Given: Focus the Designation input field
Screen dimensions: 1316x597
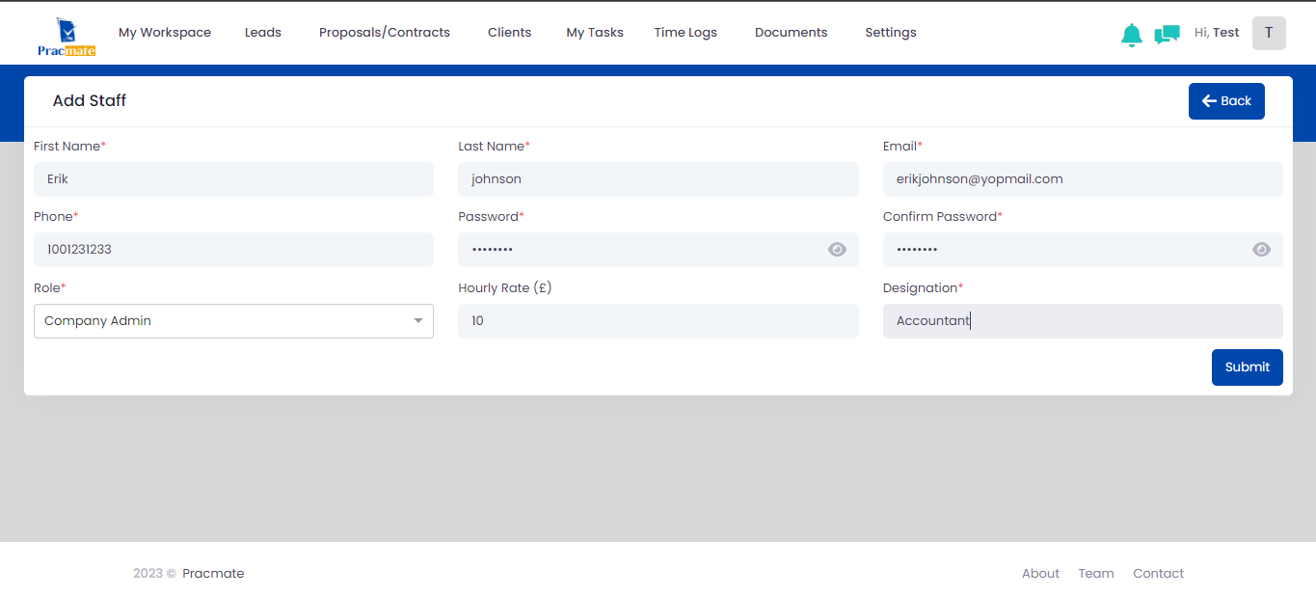Looking at the screenshot, I should pos(1083,321).
